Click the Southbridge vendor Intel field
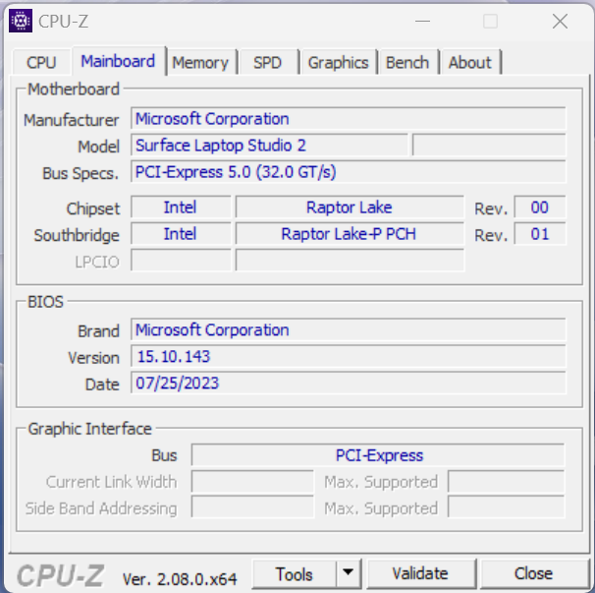 [181, 234]
